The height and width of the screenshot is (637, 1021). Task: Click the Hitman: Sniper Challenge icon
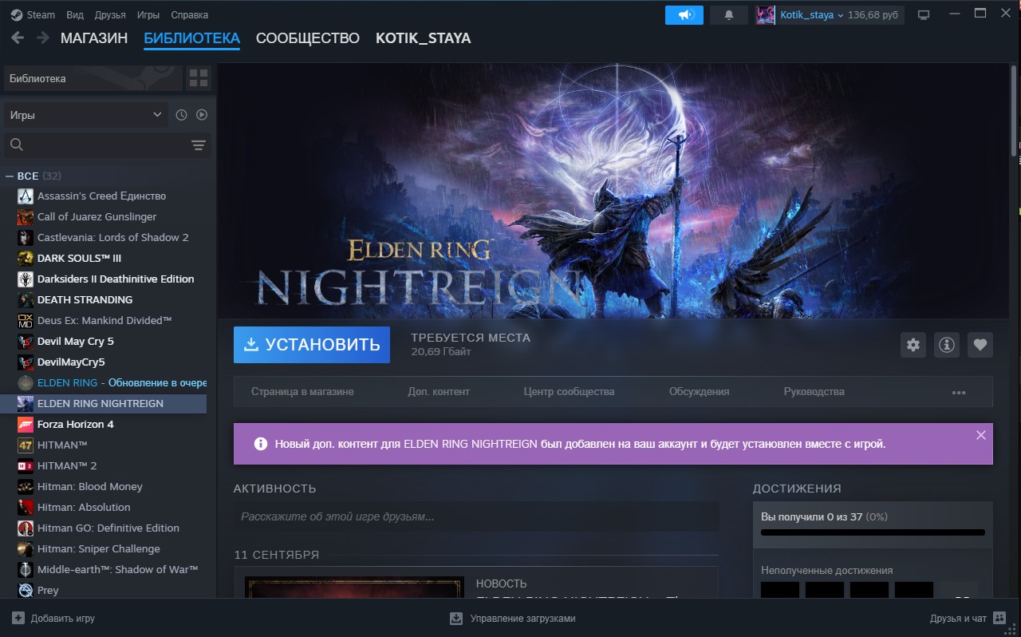[x=26, y=548]
